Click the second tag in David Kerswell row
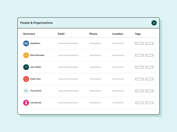 point(149,55)
